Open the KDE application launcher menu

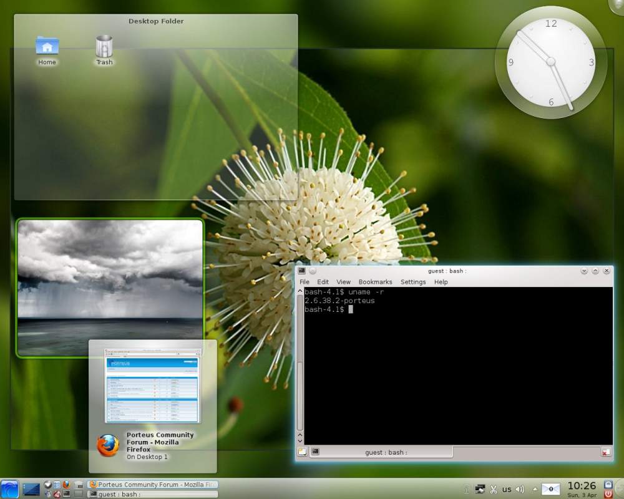[10, 489]
